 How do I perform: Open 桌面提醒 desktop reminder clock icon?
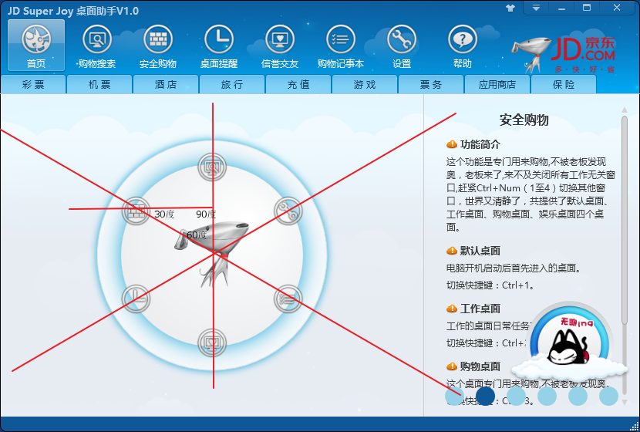tap(219, 46)
